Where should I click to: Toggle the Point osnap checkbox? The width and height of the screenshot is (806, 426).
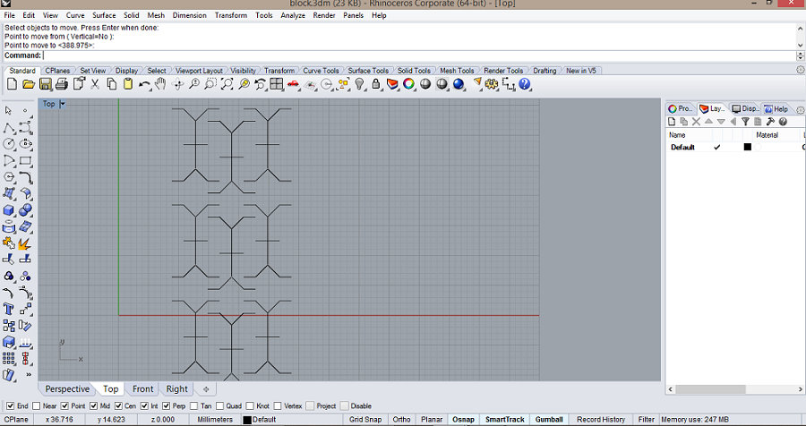pos(64,406)
